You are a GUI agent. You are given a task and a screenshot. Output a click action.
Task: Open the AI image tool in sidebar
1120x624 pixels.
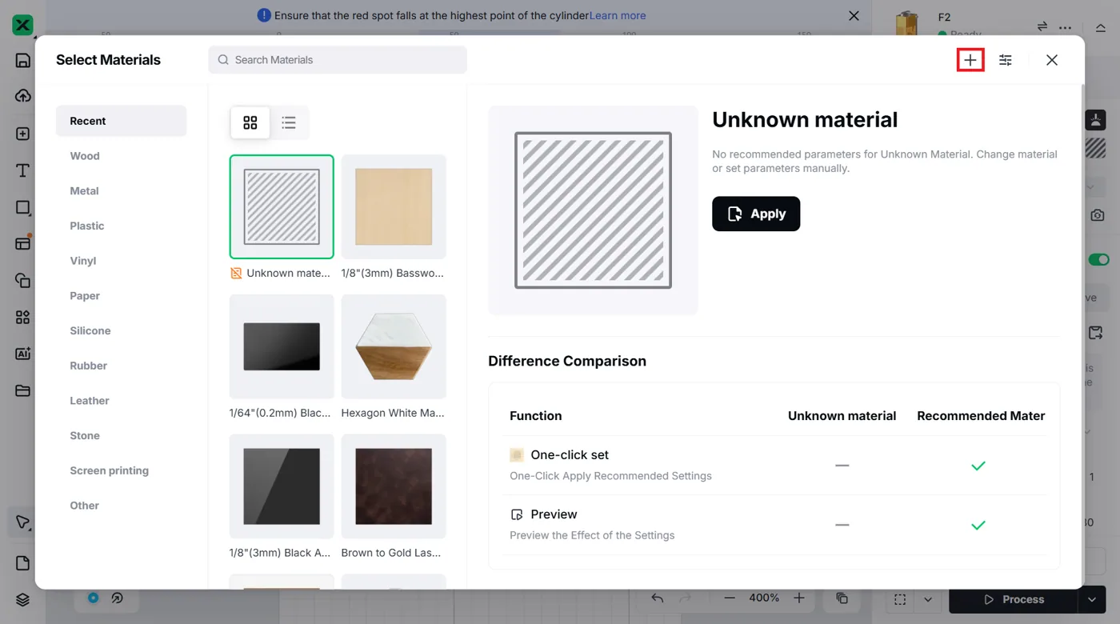pos(22,354)
